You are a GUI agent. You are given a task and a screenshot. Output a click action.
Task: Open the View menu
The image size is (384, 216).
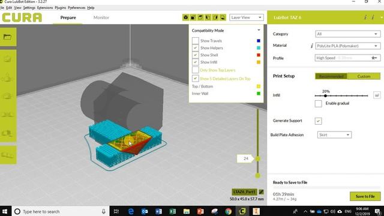[17, 8]
